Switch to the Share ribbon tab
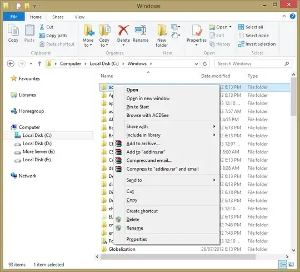Screen dimensions: 300x272 [x=58, y=17]
